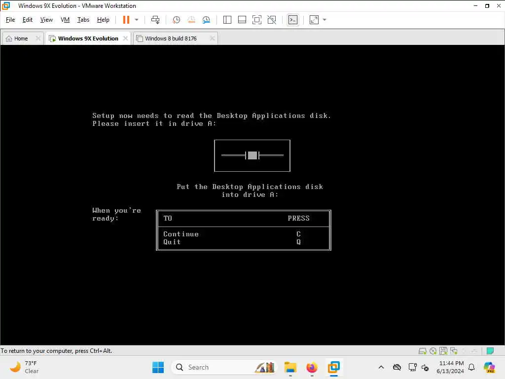Viewport: 505px width, 379px height.
Task: Open the Tabs menu
Action: tap(83, 20)
